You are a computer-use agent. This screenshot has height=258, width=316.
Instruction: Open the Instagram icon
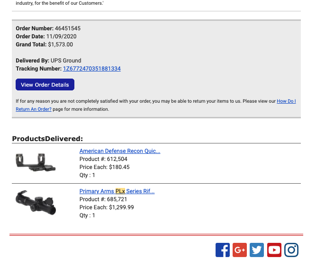point(291,250)
